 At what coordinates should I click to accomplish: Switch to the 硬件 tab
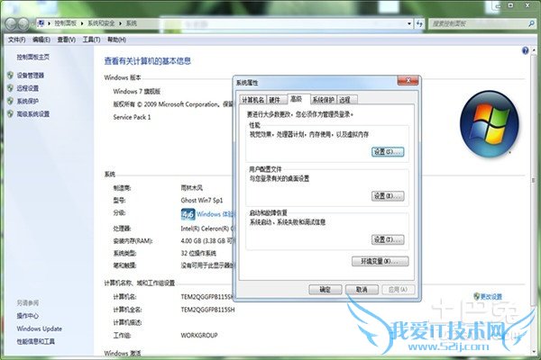coord(275,100)
